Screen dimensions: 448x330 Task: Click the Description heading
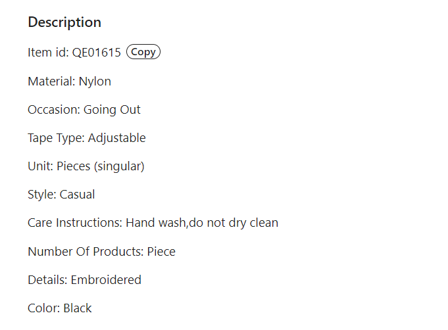[64, 22]
